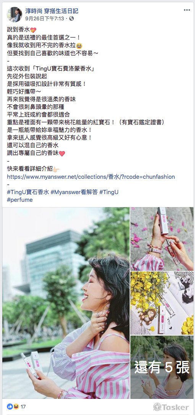Click the #Myanswer看解答 hashtag

[x=74, y=192]
